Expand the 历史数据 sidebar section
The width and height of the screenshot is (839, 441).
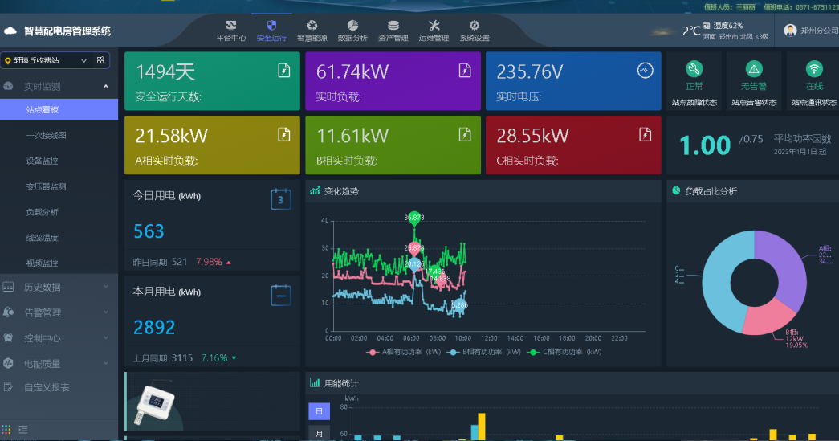55,287
